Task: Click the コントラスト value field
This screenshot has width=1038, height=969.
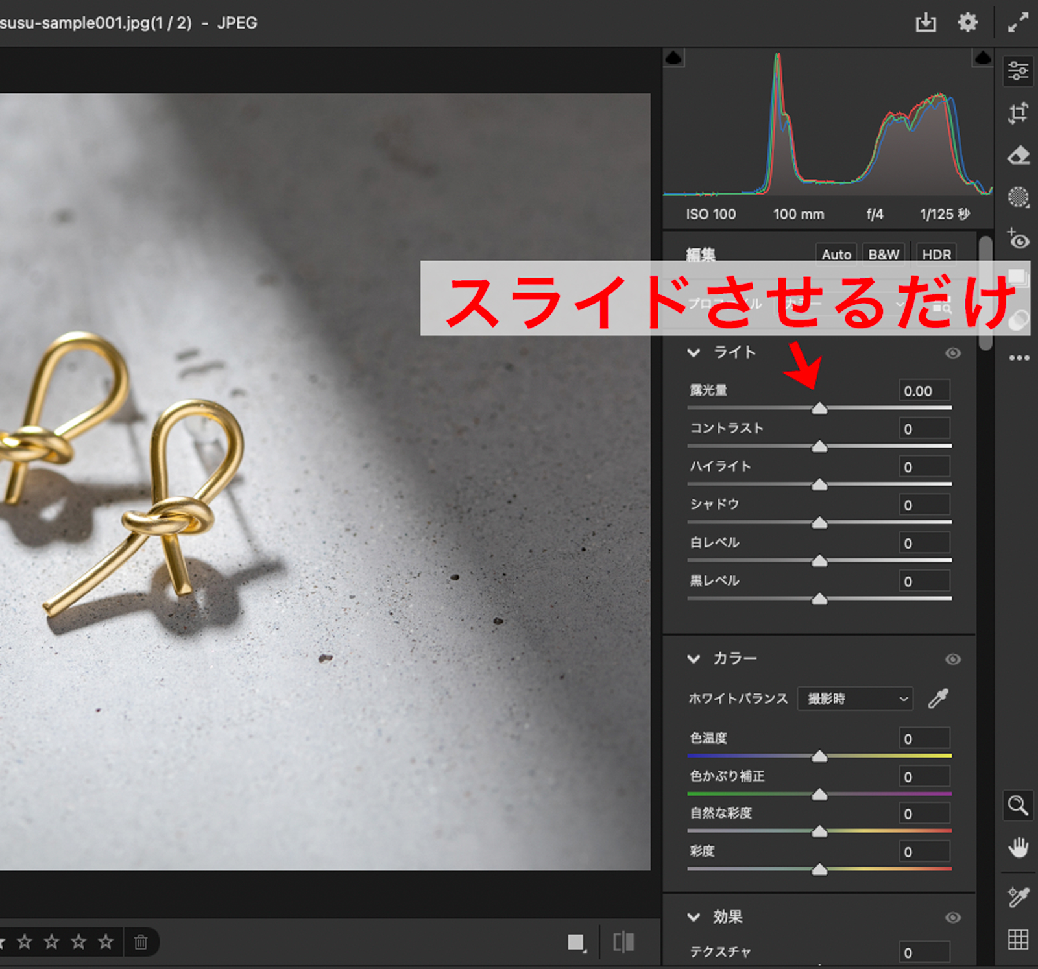Action: [924, 429]
